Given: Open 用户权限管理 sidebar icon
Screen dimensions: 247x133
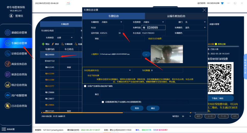Looking at the screenshot, I should (x=8, y=95).
